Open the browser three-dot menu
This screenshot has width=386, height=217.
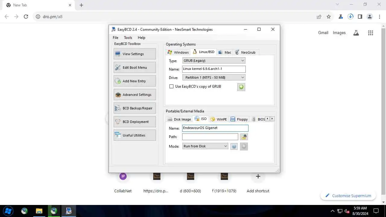coord(379,17)
